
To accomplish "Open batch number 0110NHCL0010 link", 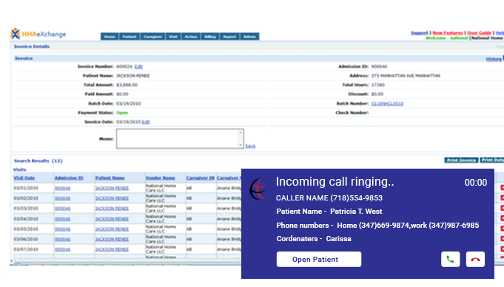I will (387, 104).
